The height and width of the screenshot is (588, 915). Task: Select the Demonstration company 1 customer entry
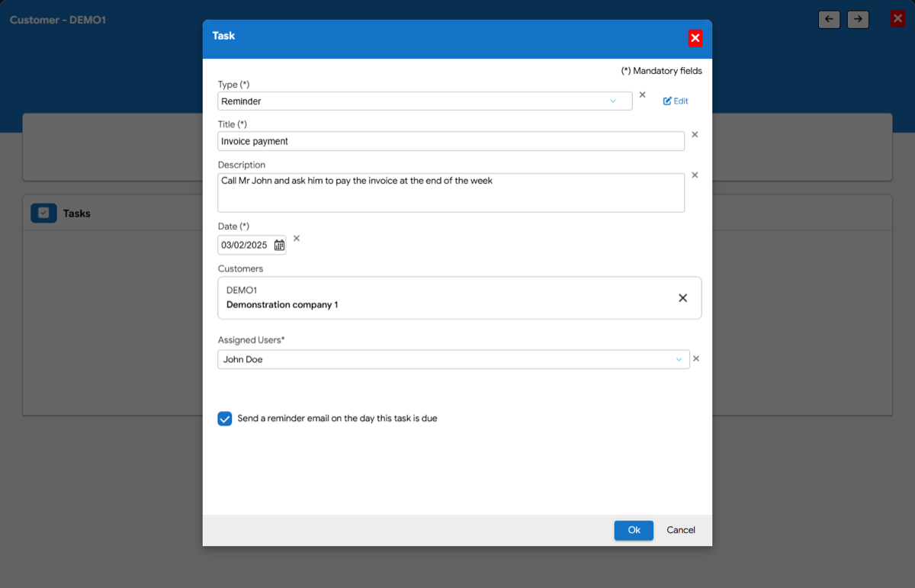coord(459,297)
